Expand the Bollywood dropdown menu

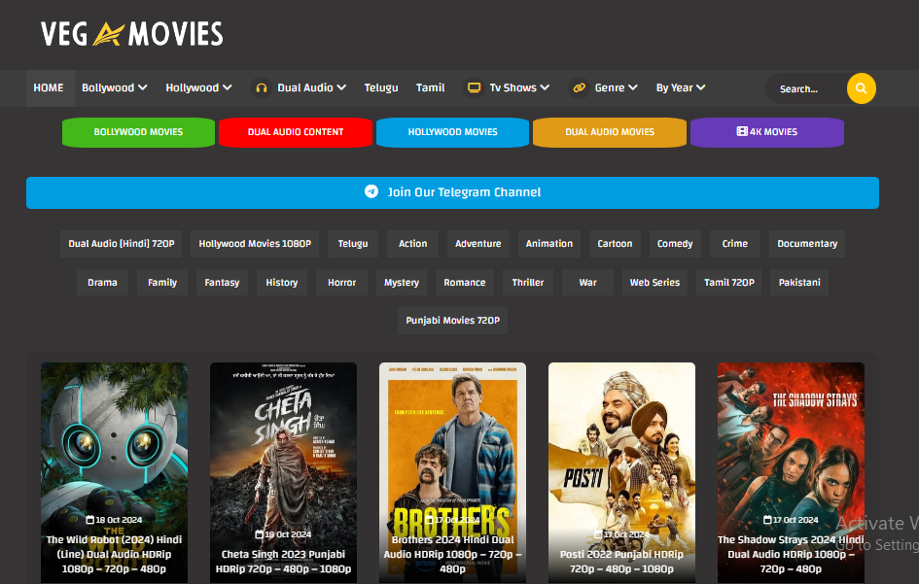115,87
